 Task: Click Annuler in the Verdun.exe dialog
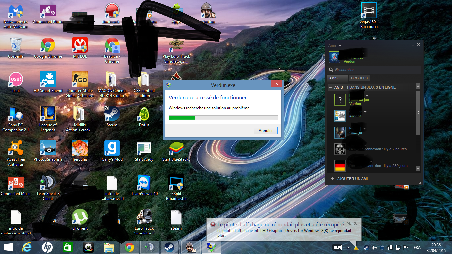point(266,130)
